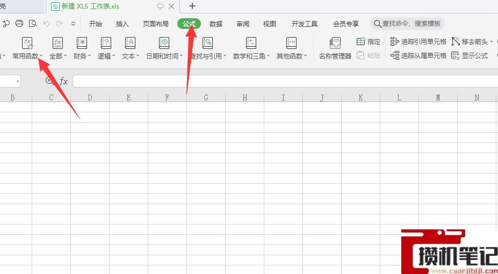
Task: Expand the 日期和时间 dropdown arrow
Action: point(181,56)
